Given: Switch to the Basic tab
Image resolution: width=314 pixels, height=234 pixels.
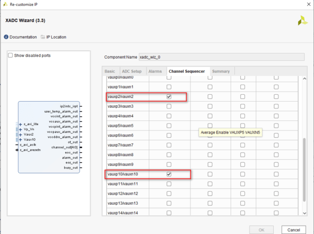Looking at the screenshot, I should (x=109, y=71).
